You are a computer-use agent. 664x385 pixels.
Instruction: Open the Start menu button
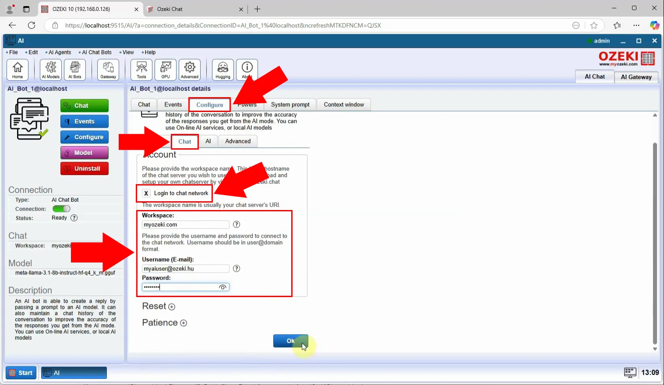21,373
